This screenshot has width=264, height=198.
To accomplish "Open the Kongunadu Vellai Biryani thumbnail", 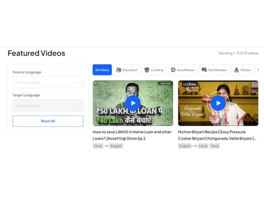I will click(218, 103).
